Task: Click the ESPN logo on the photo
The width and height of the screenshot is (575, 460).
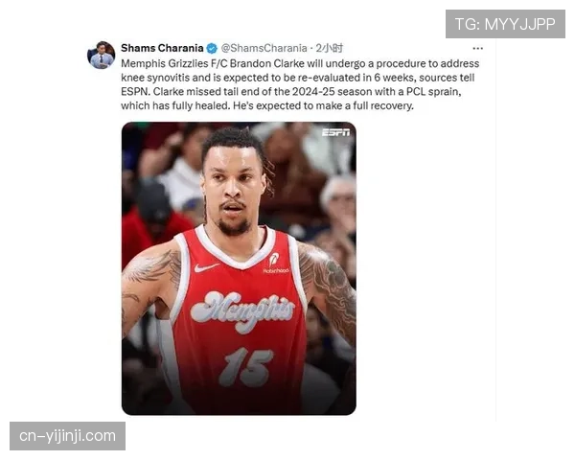Action: (335, 132)
